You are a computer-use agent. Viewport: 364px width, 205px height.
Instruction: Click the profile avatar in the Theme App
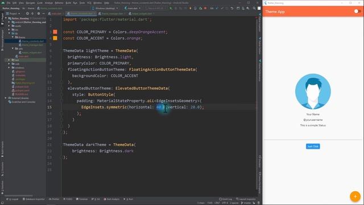313,91
